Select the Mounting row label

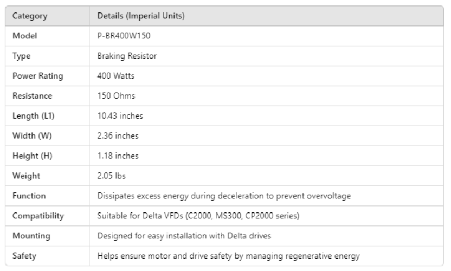tap(31, 236)
